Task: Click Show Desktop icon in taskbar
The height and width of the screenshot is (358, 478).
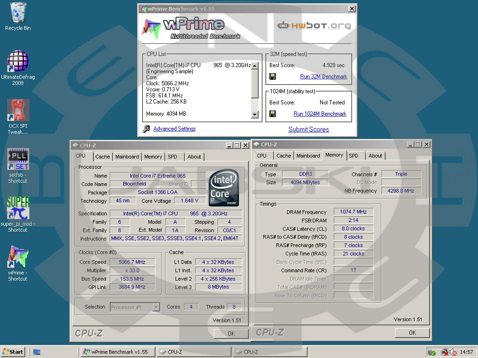Action: coord(37,352)
